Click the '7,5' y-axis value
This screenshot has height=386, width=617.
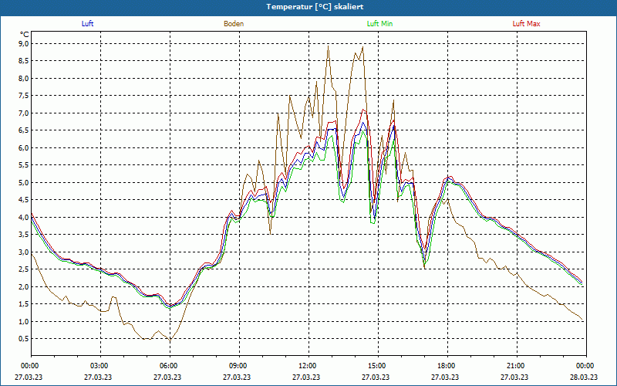[x=24, y=96]
